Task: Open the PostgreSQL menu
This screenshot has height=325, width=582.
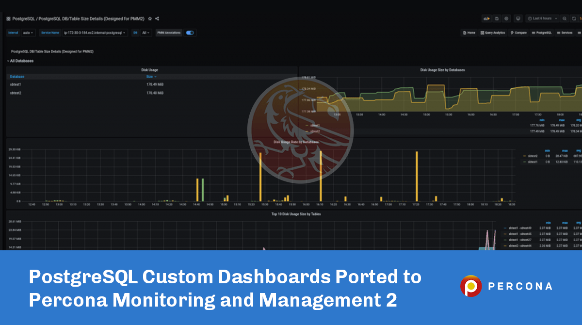Action: pyautogui.click(x=542, y=33)
